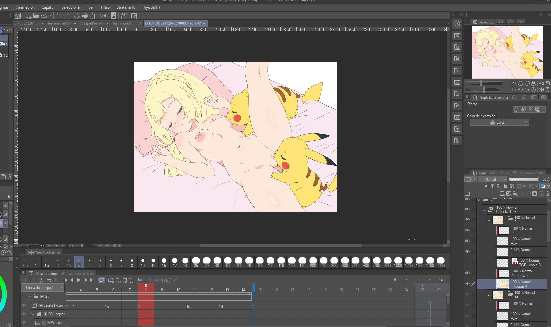Create a new document from toolbar
Image resolution: width=551 pixels, height=327 pixels.
(x=28, y=16)
